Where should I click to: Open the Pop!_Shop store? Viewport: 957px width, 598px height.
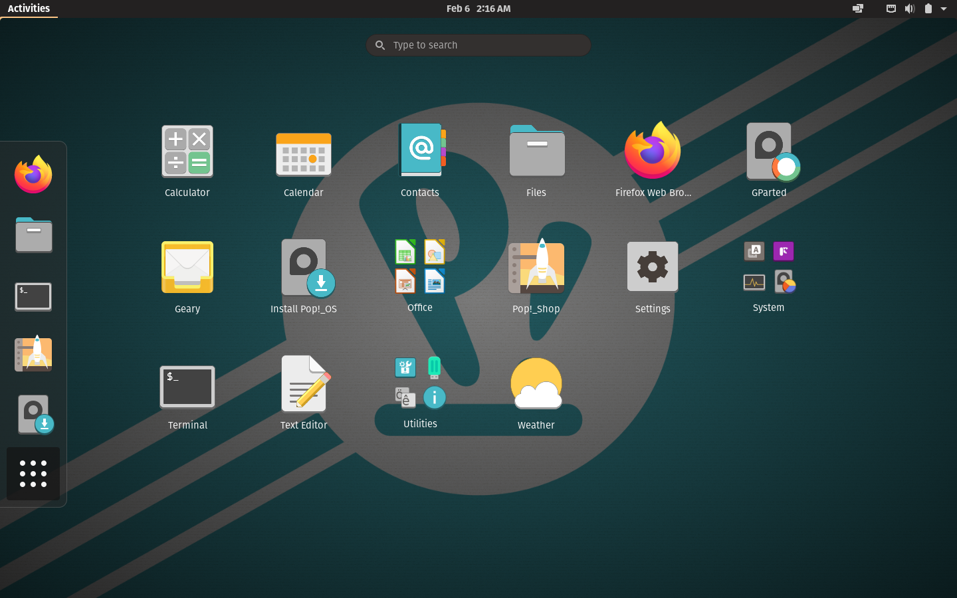click(536, 267)
